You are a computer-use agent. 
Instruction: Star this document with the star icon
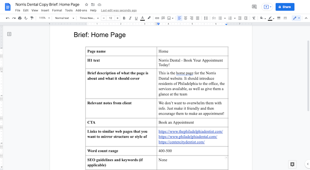(x=87, y=5)
